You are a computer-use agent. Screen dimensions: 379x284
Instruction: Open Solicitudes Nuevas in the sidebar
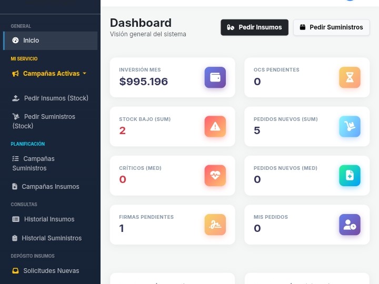pyautogui.click(x=51, y=271)
